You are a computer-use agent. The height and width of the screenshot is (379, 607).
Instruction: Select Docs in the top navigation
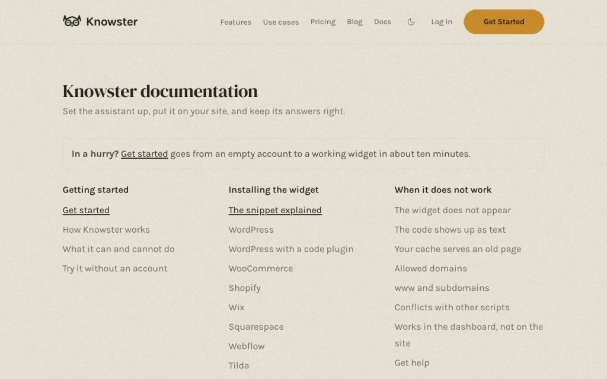pyautogui.click(x=382, y=22)
